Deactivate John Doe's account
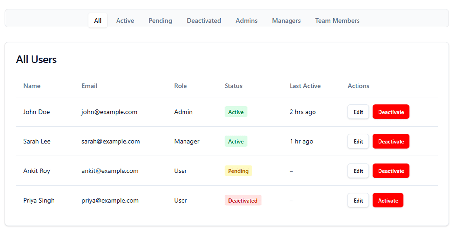455x232 pixels. (x=391, y=112)
